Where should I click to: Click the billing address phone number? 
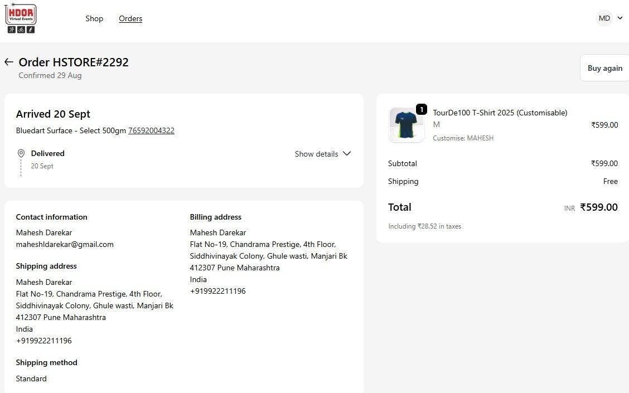(218, 291)
